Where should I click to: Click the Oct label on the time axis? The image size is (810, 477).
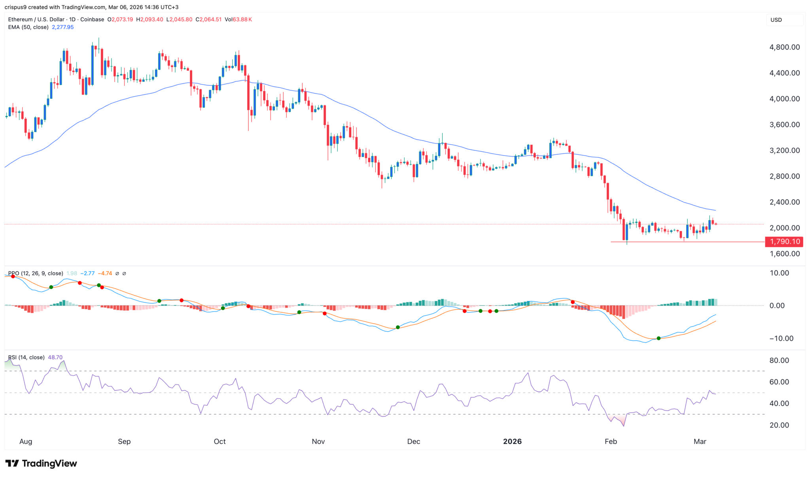tap(220, 441)
